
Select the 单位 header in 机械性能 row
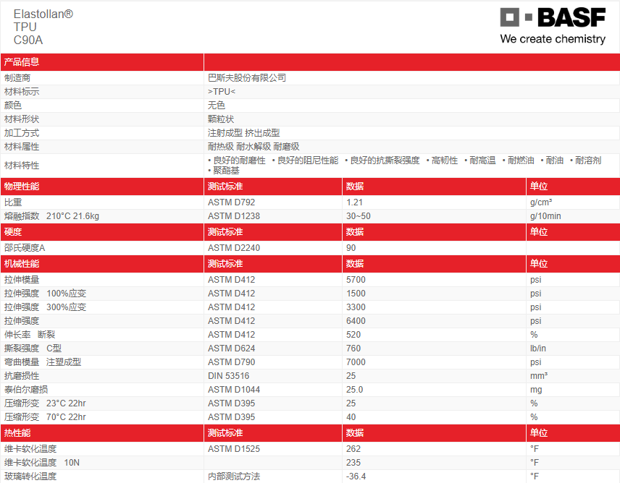click(x=539, y=264)
